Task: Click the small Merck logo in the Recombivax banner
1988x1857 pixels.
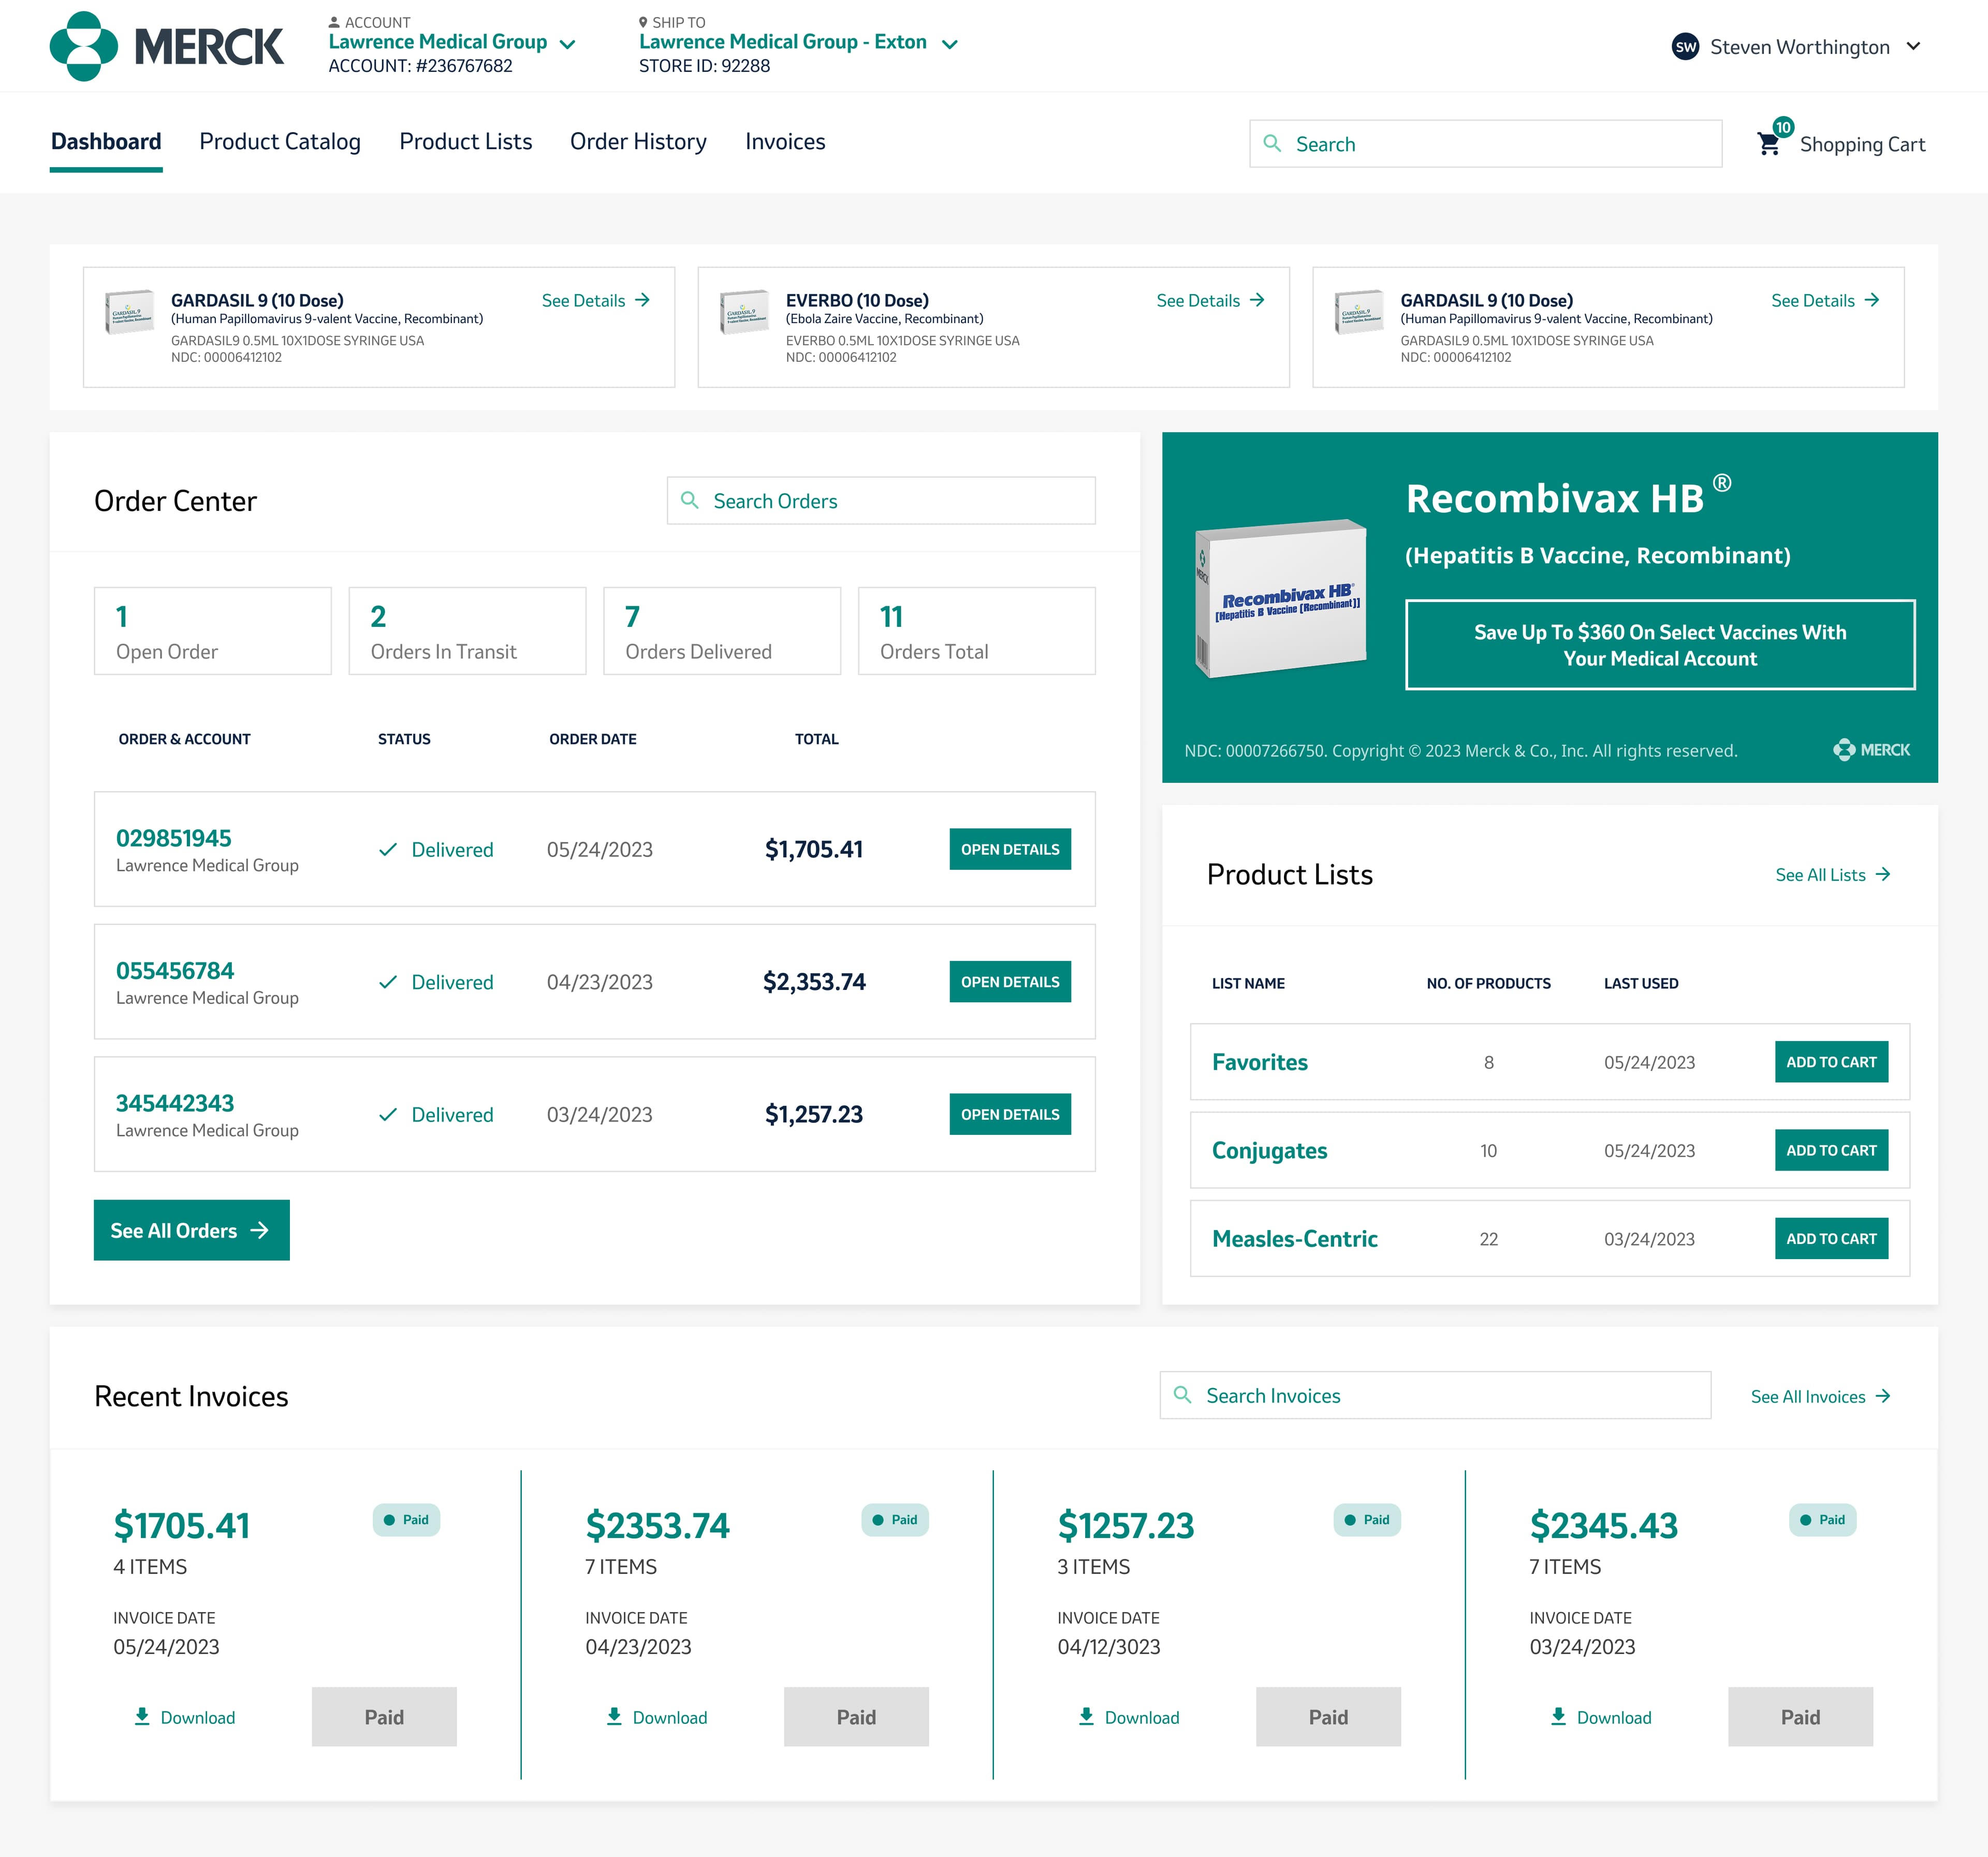Action: tap(1871, 750)
